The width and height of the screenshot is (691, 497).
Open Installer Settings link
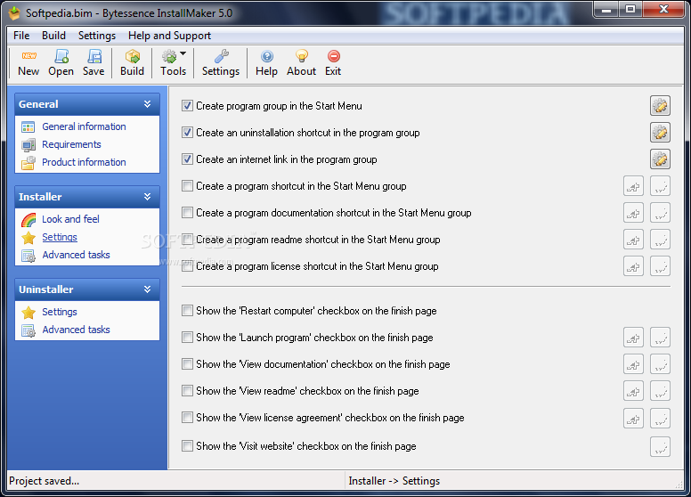coord(60,237)
